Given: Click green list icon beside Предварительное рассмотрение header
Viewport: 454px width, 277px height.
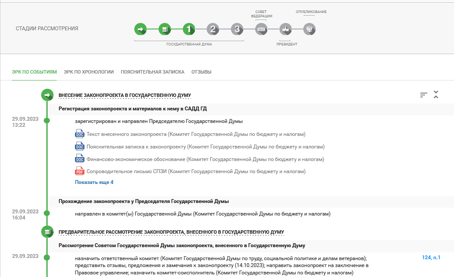Looking at the screenshot, I should click(x=47, y=232).
